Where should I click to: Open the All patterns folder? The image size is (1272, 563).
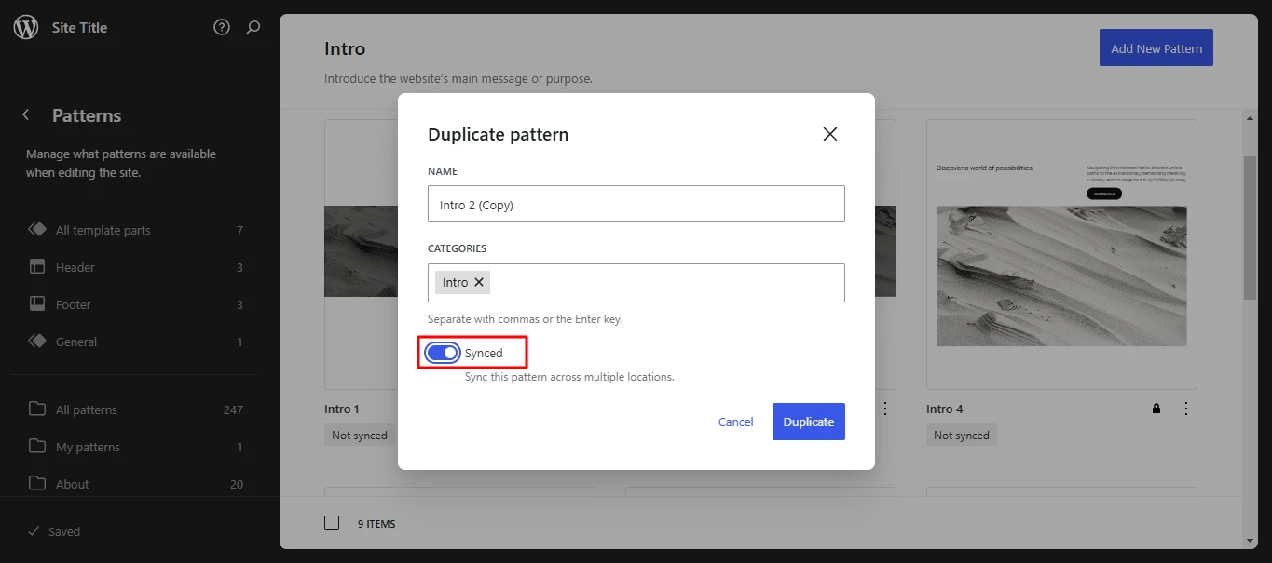(87, 409)
